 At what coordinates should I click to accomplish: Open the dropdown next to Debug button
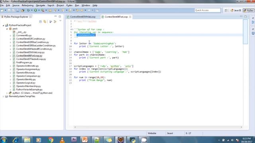[x=32, y=10]
